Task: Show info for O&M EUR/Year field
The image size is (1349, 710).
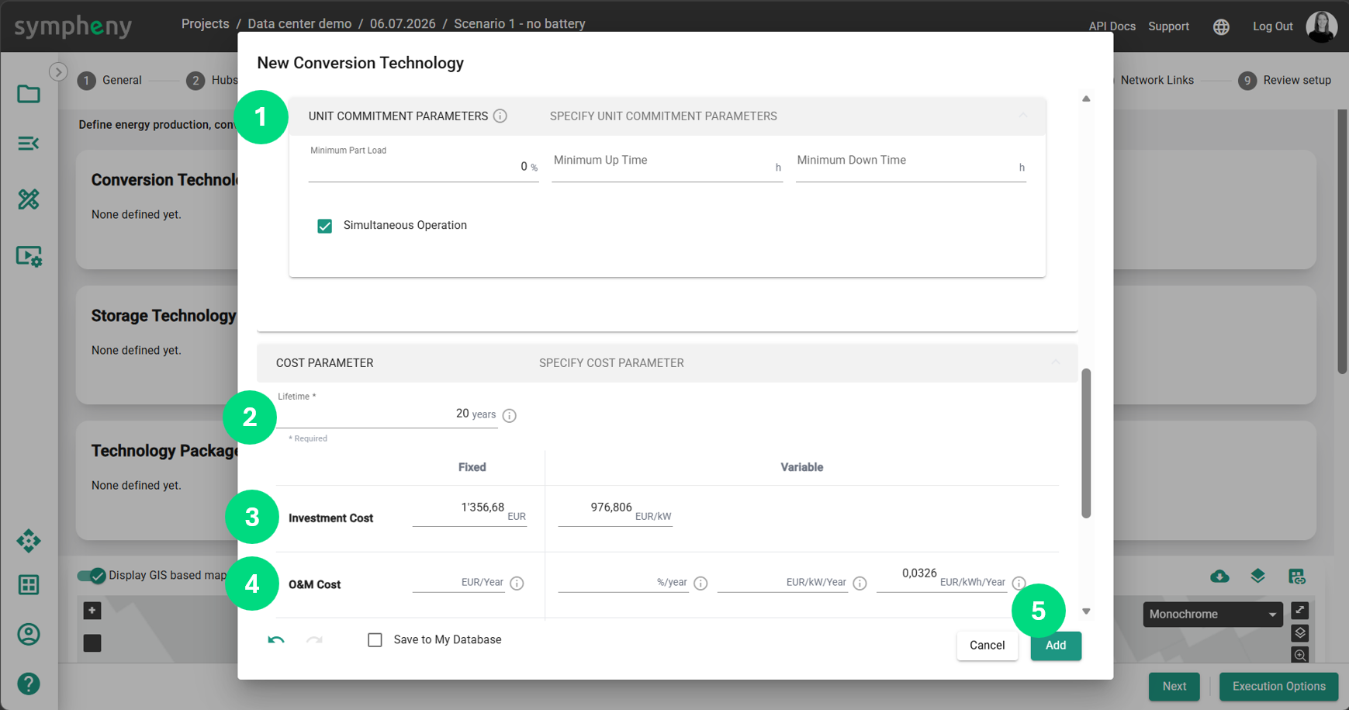Action: pyautogui.click(x=517, y=583)
